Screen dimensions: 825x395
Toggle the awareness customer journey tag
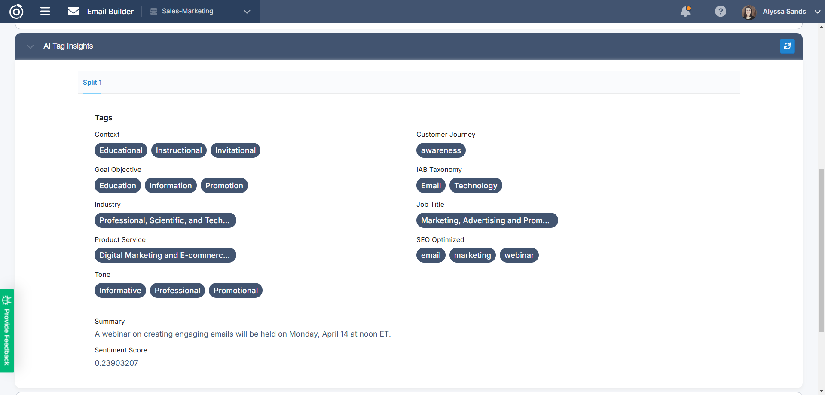441,150
